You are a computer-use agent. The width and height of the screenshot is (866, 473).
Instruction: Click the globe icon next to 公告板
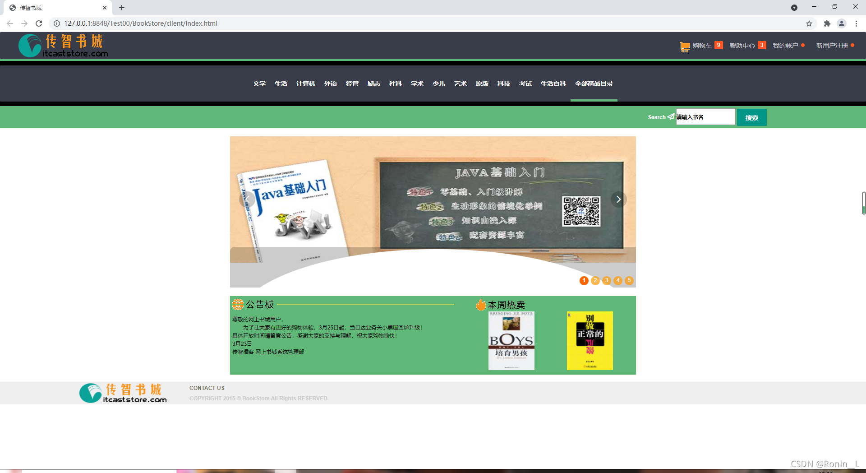tap(238, 305)
